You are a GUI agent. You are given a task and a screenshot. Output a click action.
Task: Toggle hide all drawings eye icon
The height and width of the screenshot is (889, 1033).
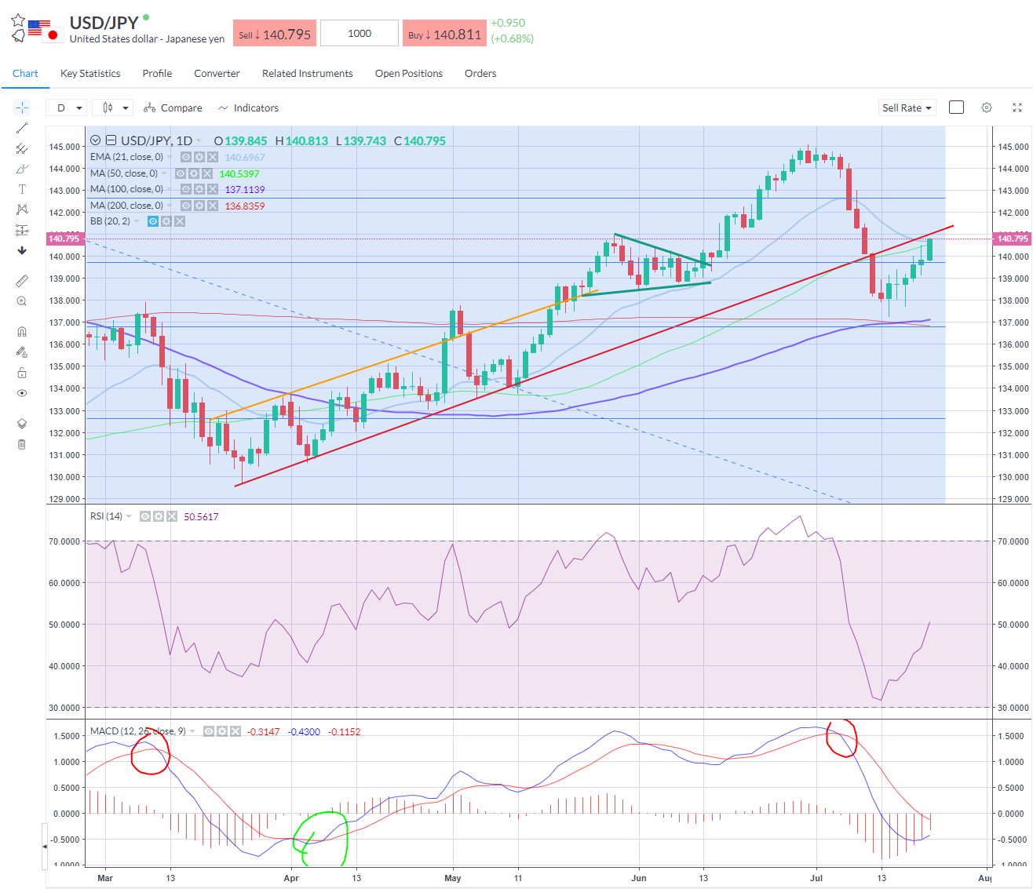[22, 393]
